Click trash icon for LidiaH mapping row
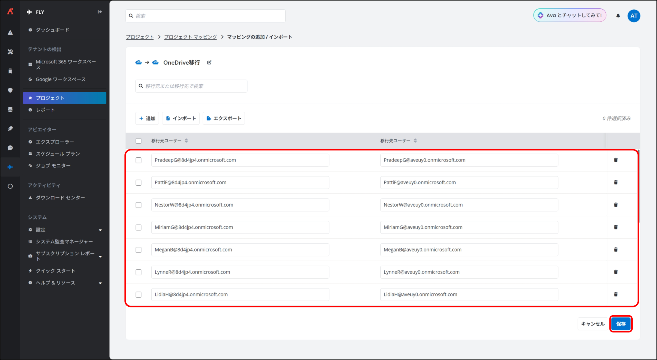This screenshot has width=657, height=360. [615, 294]
